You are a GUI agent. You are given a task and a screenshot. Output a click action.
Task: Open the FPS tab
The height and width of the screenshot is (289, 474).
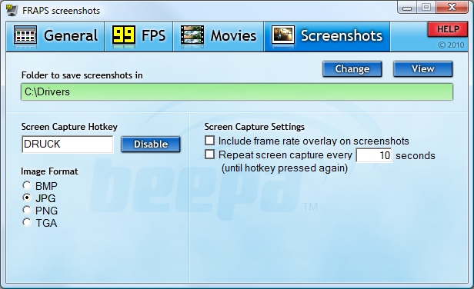[x=139, y=36]
